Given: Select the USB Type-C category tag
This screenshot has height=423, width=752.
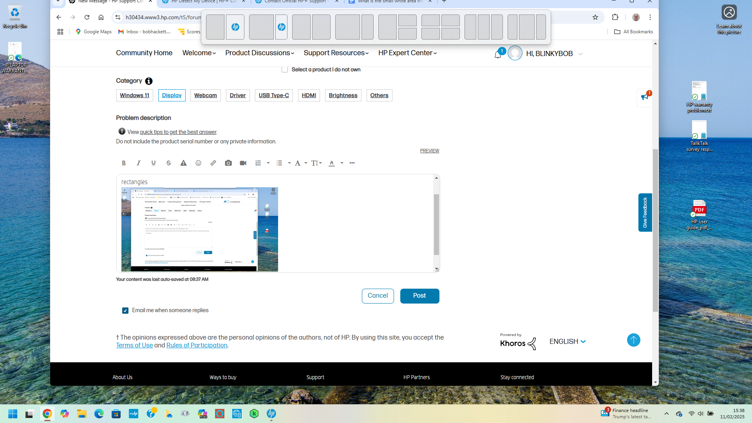Looking at the screenshot, I should tap(274, 96).
